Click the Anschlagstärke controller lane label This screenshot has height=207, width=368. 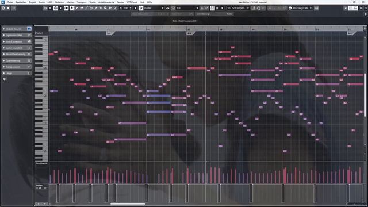tap(41, 163)
